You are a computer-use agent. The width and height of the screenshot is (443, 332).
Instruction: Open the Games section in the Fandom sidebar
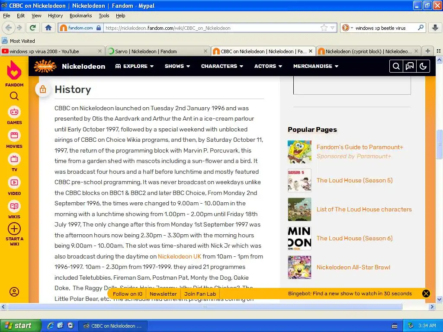tap(14, 115)
